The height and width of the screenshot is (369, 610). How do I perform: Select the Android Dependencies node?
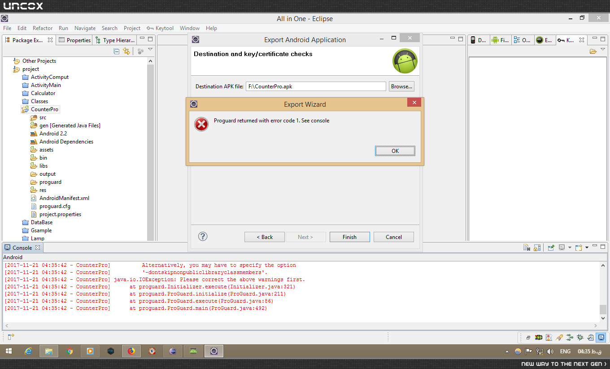click(66, 142)
